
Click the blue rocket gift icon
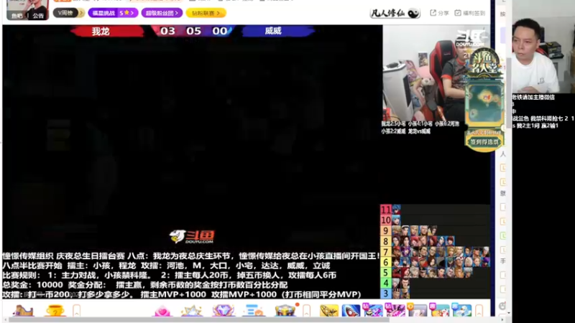point(351,311)
